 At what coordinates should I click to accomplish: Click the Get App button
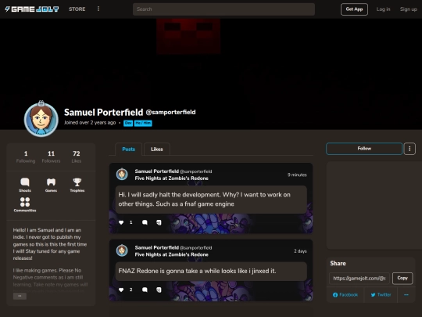[354, 9]
